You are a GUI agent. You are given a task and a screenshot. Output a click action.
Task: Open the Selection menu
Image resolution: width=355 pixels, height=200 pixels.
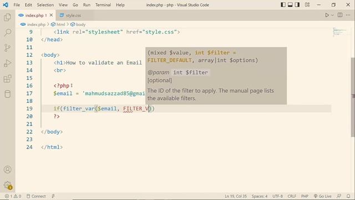45,5
